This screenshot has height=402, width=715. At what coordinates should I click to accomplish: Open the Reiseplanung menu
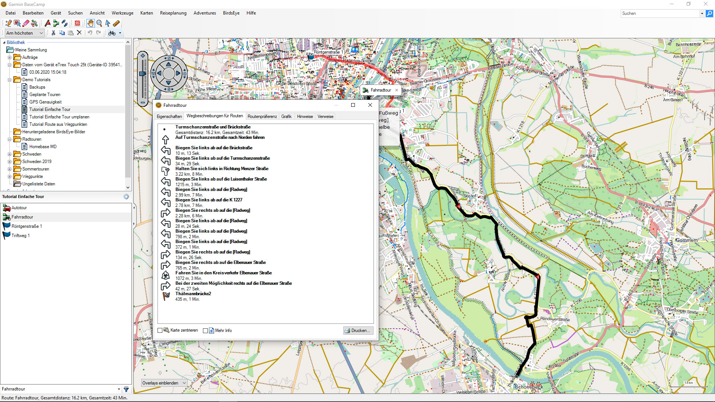(173, 13)
